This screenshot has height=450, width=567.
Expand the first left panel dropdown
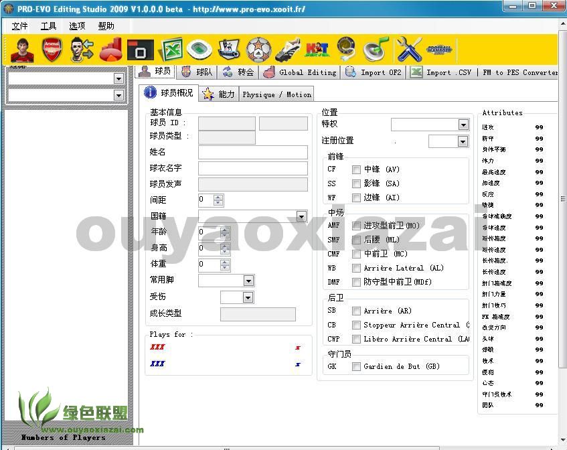118,78
